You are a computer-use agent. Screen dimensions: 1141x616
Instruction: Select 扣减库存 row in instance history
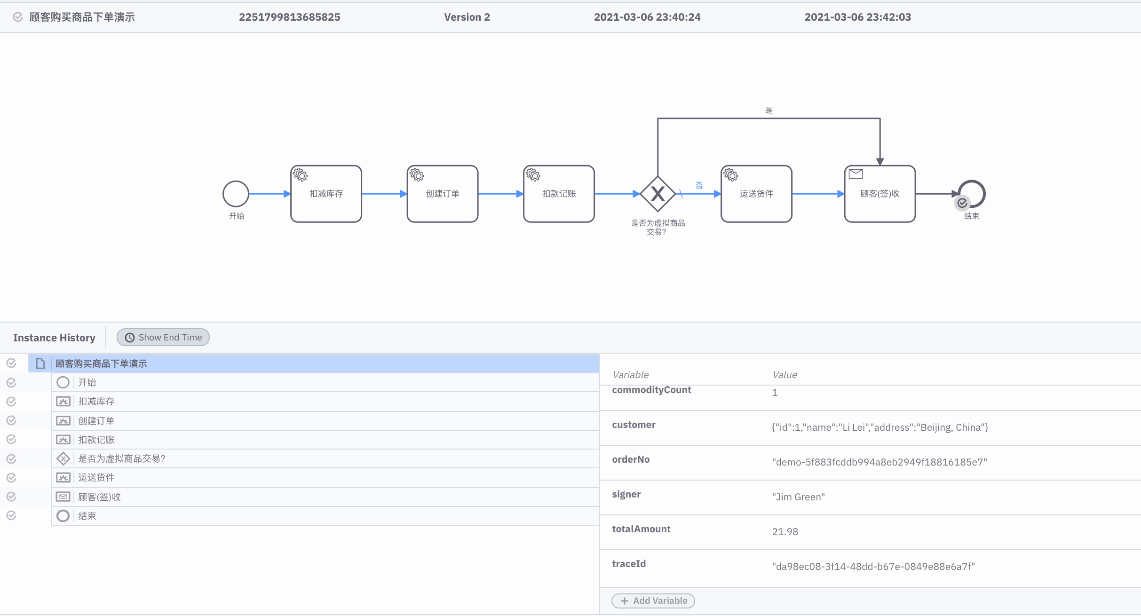click(x=96, y=401)
